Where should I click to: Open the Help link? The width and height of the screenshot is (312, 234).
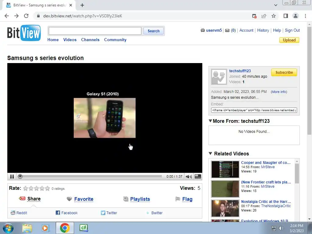(277, 30)
